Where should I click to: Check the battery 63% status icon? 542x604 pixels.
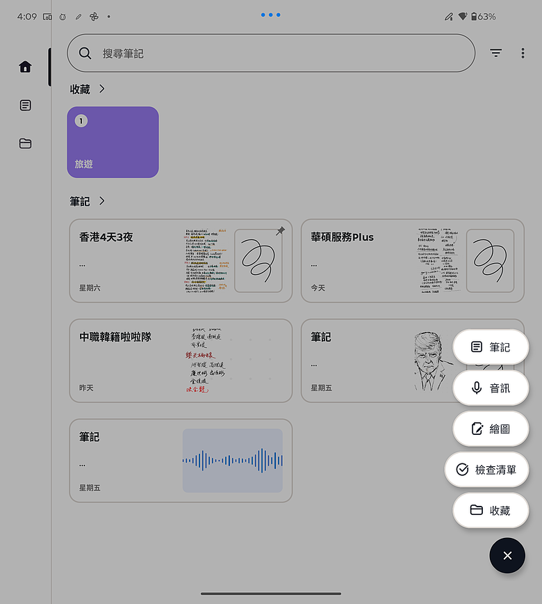coord(484,17)
